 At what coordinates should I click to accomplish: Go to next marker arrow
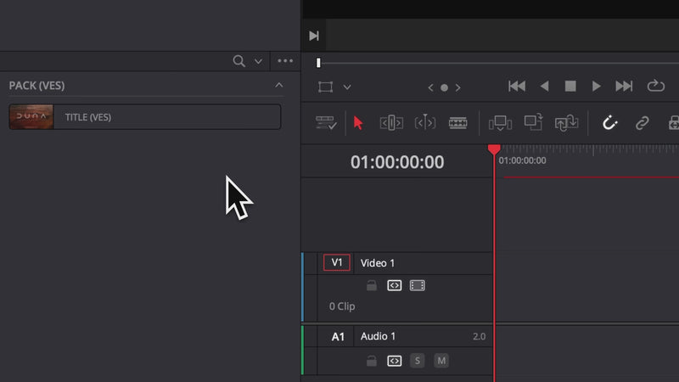(x=457, y=87)
